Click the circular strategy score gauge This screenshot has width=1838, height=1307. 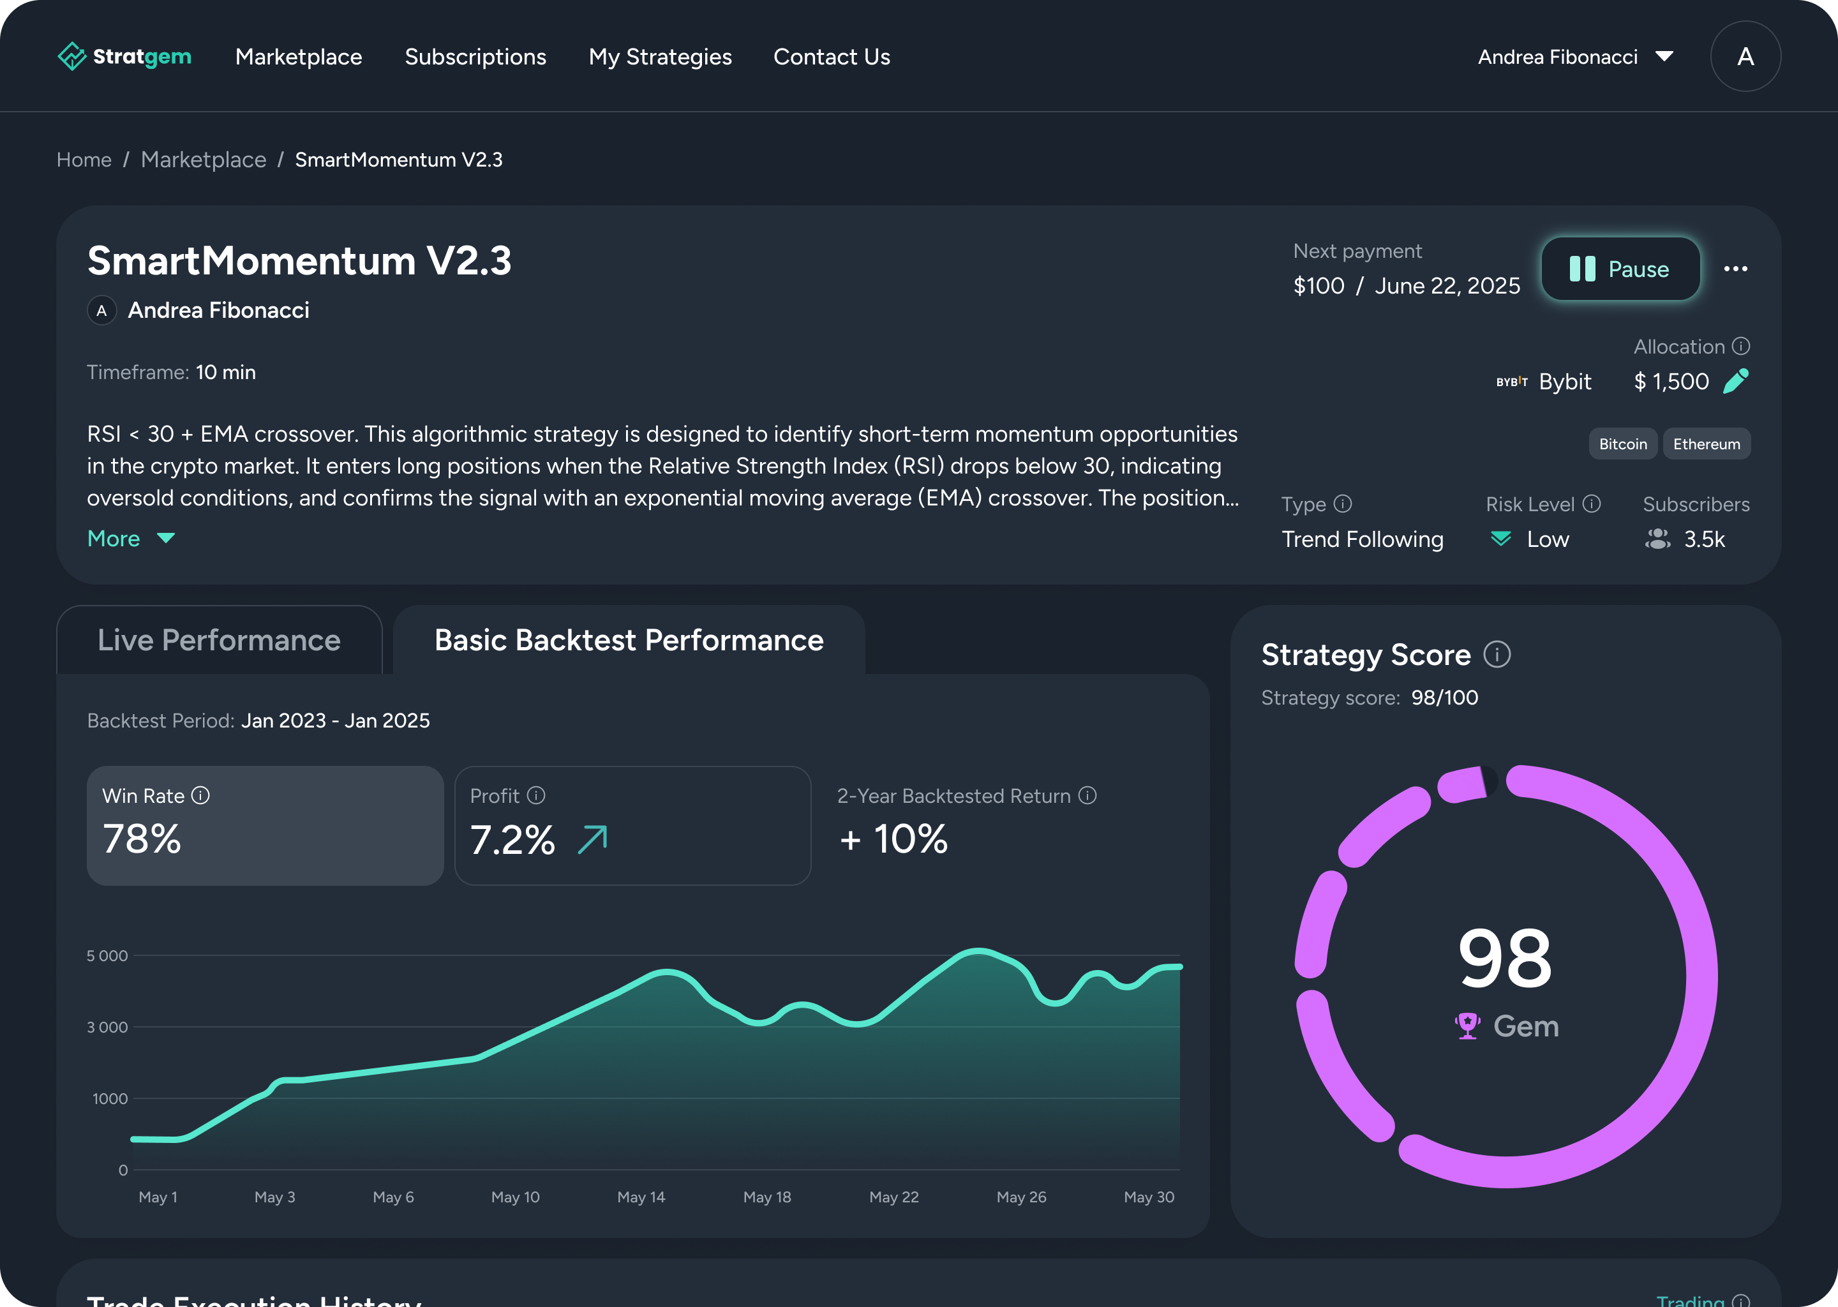tap(1506, 975)
